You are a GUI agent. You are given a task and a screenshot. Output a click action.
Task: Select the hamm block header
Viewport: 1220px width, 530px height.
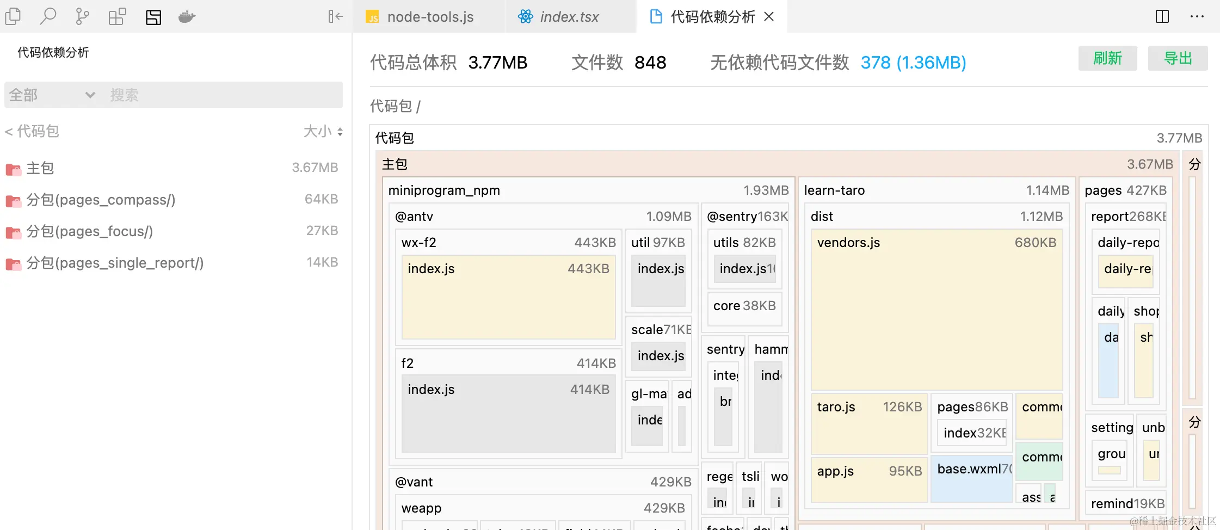coord(768,349)
